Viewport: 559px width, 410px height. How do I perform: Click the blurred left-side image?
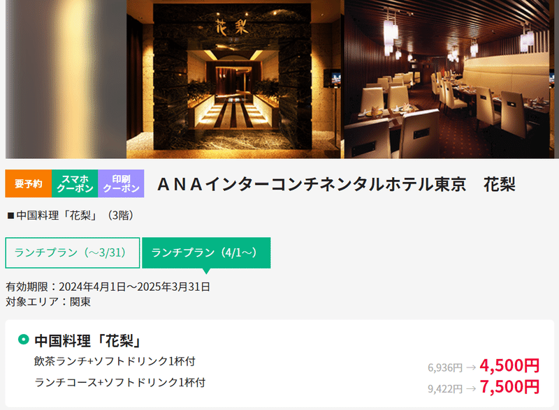coord(66,79)
